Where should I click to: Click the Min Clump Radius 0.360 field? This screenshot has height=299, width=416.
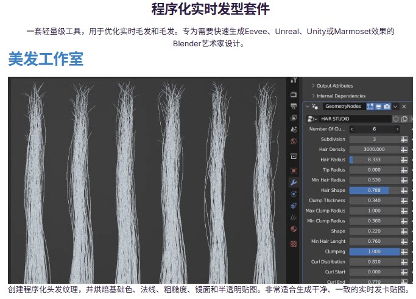(375, 221)
